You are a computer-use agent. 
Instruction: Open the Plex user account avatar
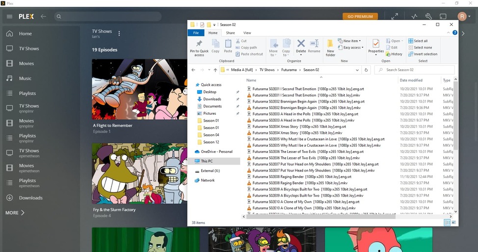point(462,17)
